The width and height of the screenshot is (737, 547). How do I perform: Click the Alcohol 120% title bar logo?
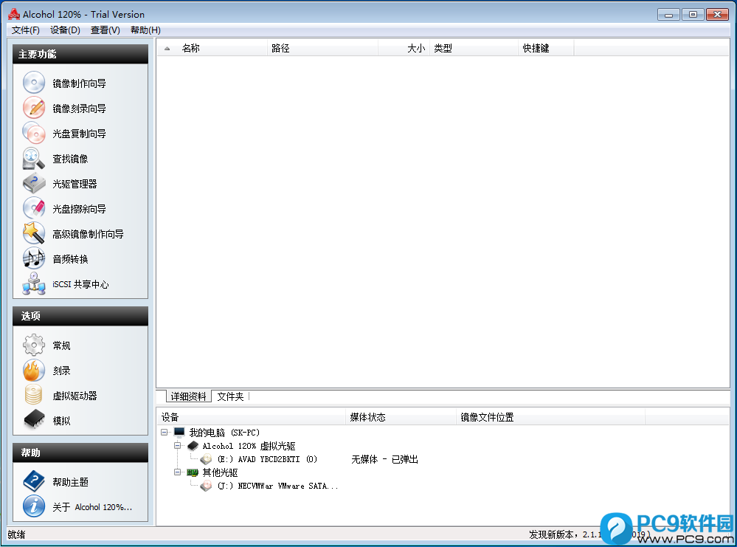click(x=14, y=14)
